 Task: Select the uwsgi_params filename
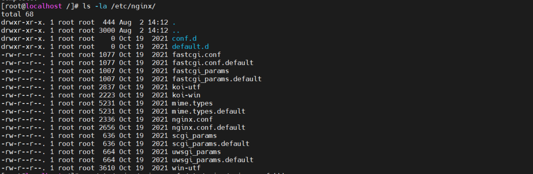196,152
